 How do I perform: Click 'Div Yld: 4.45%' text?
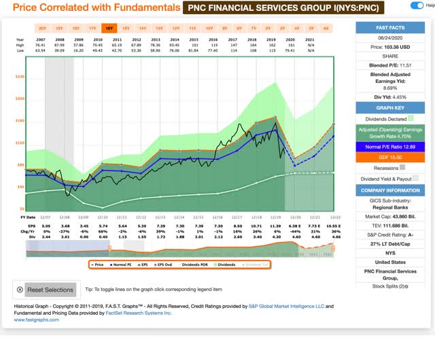point(390,97)
